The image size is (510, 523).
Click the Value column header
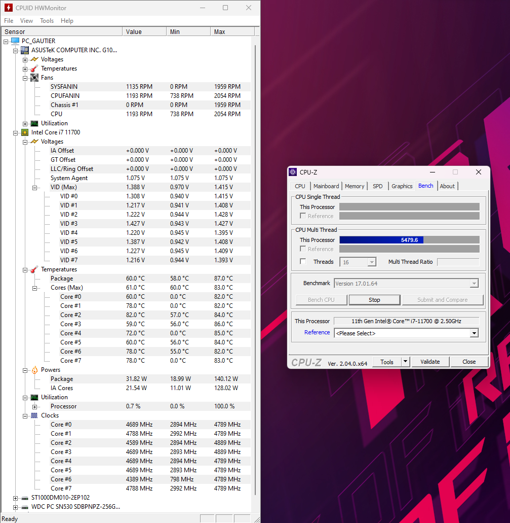tap(144, 31)
